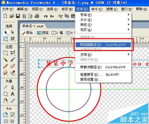149x124 pixels.
Task: Expand the 样式 submenu
Action: (x=103, y=25)
